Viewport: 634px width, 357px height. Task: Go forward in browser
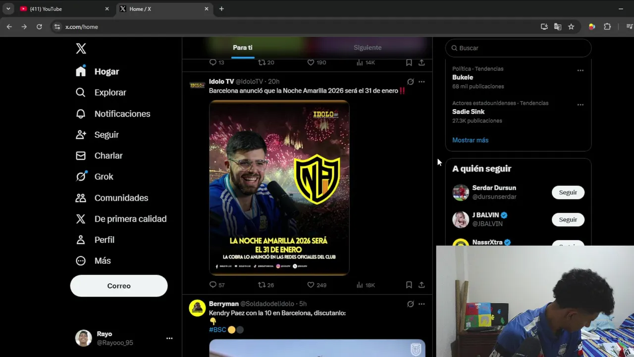pos(24,27)
